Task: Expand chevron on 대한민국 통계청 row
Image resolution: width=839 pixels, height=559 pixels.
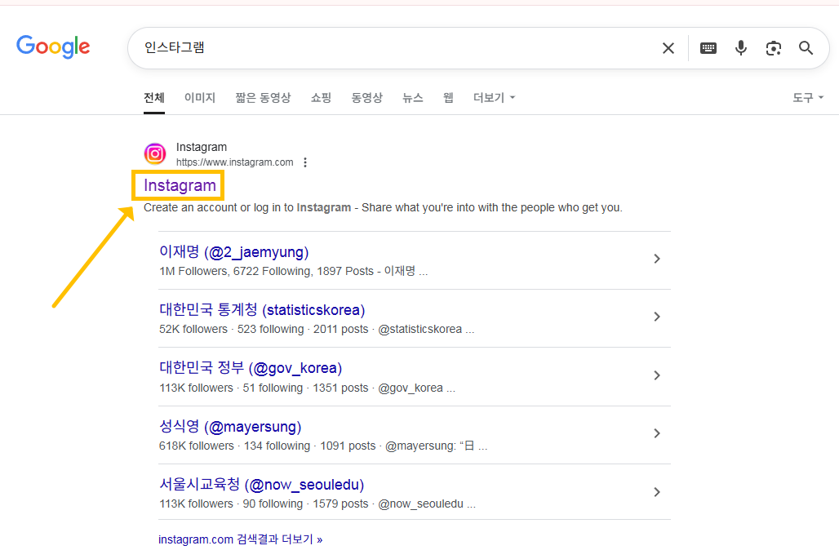Action: pos(656,317)
